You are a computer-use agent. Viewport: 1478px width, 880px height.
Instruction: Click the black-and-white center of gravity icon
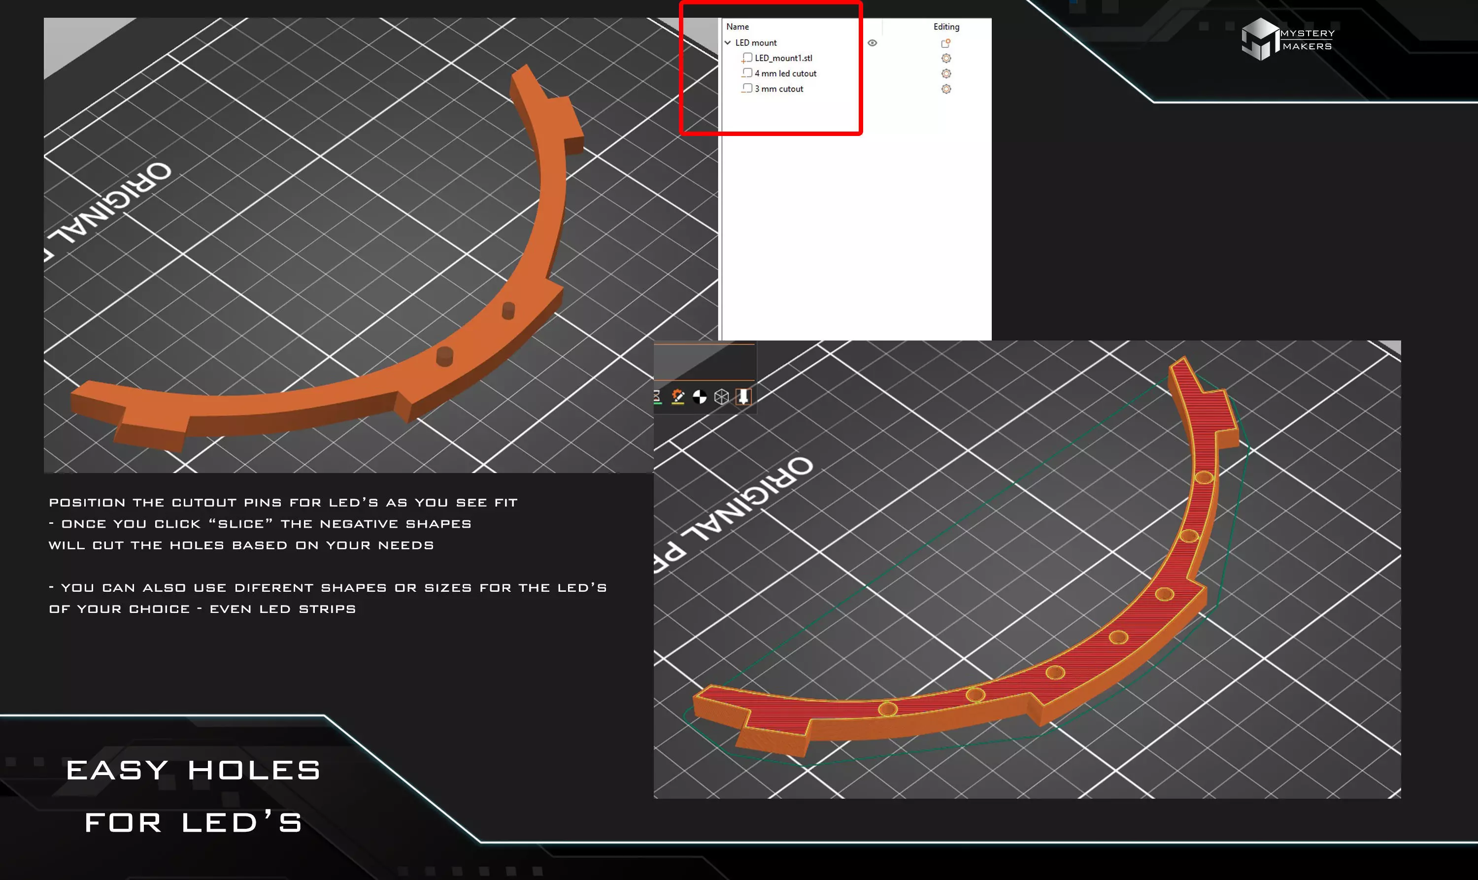pos(700,397)
